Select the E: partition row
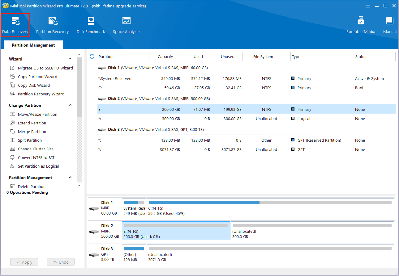This screenshot has height=276, width=399. click(246, 109)
